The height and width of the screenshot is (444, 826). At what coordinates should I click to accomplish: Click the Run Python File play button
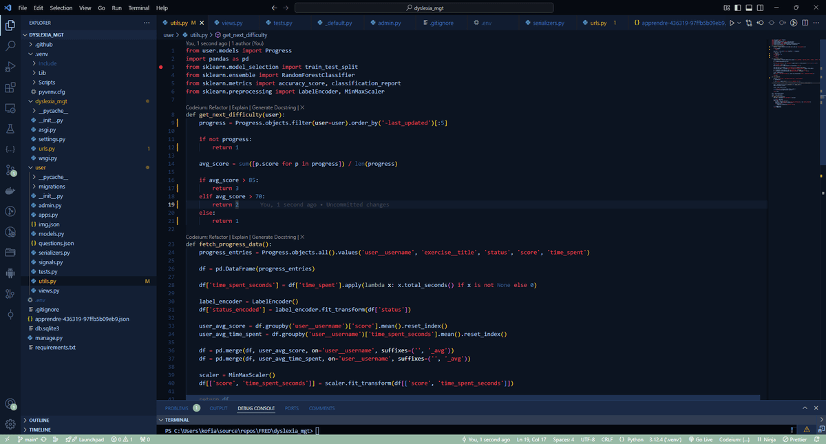(x=732, y=23)
